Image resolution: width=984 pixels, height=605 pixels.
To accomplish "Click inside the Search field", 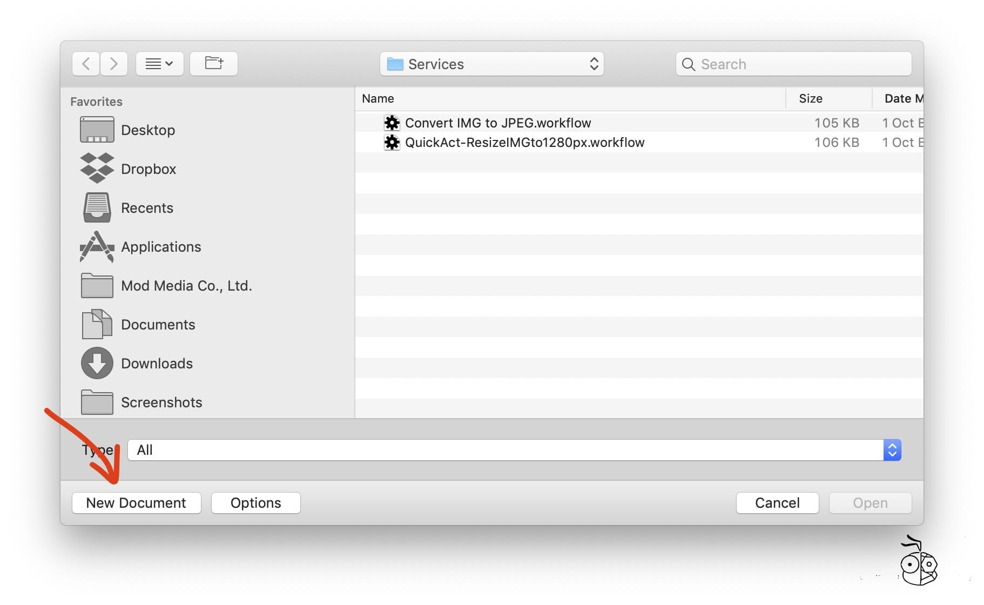I will [x=793, y=64].
